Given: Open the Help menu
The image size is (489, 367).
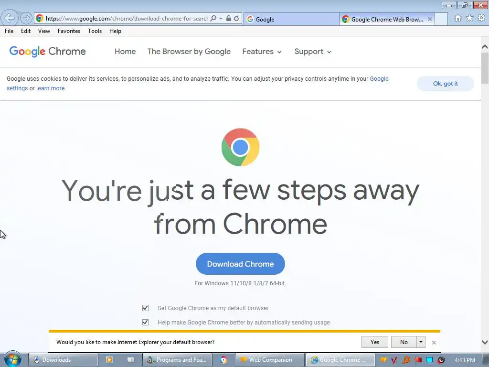Looking at the screenshot, I should coord(115,31).
